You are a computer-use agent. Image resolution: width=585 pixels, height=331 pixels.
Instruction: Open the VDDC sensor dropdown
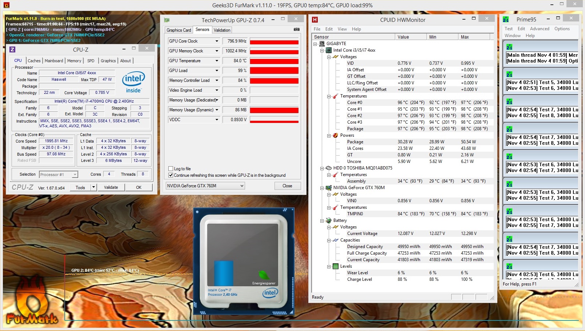217,120
